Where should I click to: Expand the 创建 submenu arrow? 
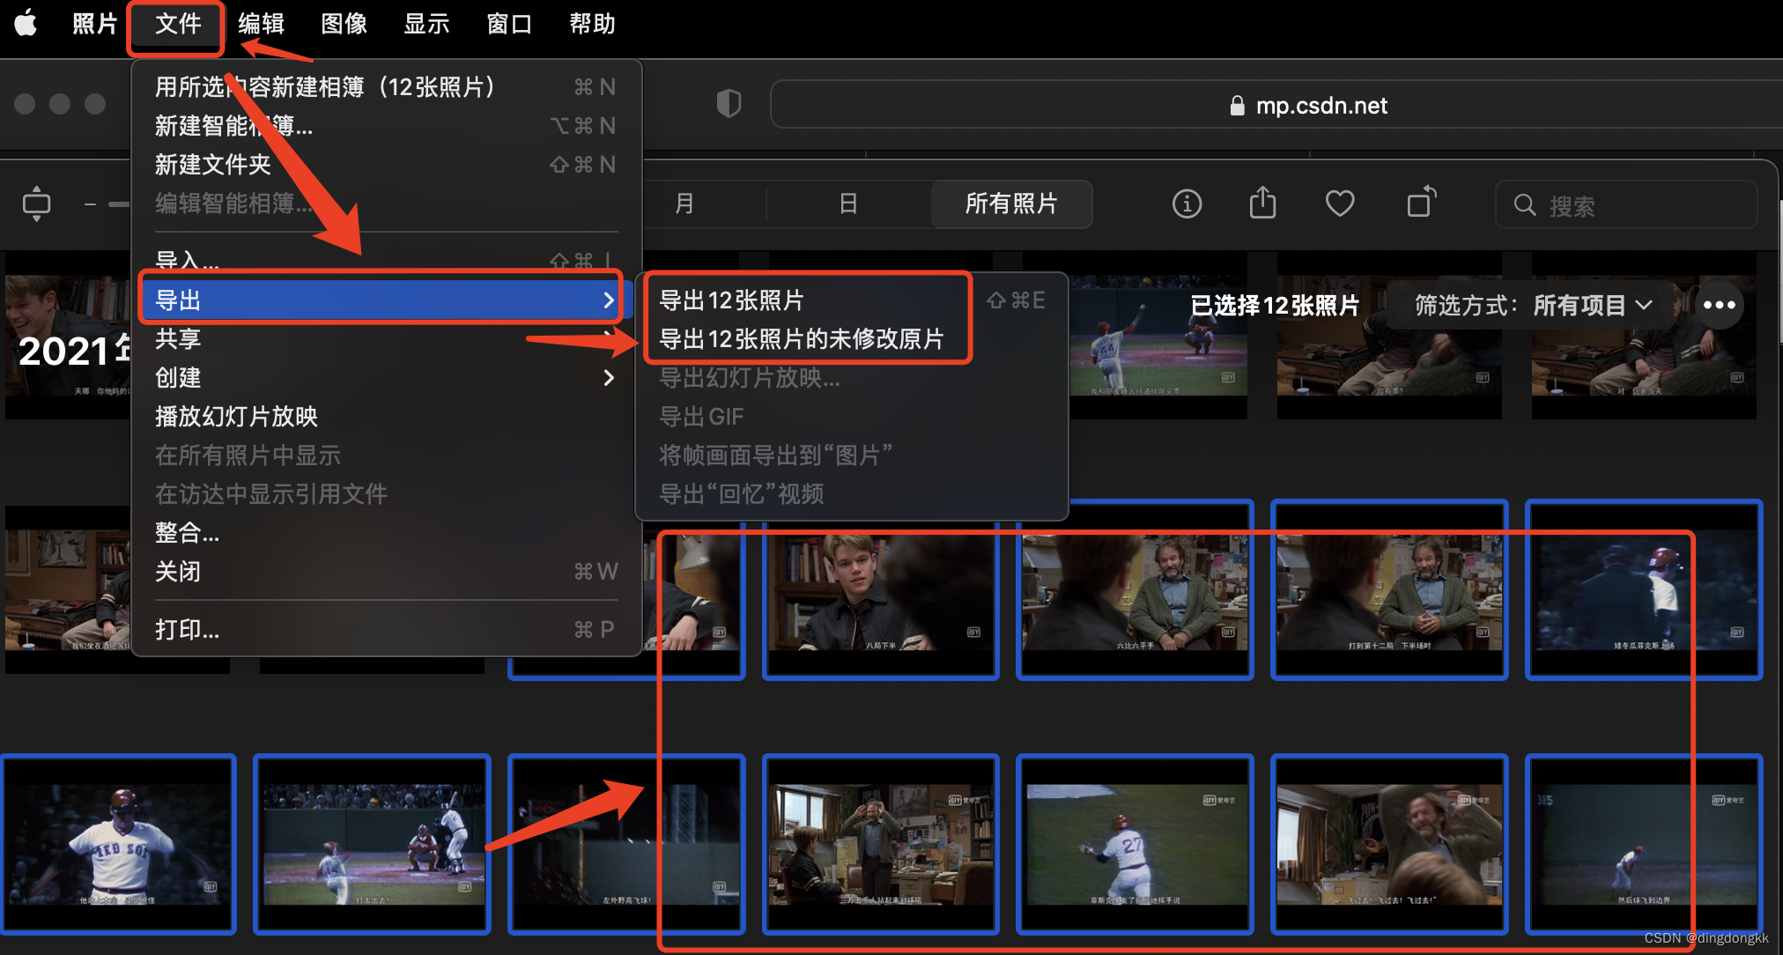pyautogui.click(x=608, y=378)
